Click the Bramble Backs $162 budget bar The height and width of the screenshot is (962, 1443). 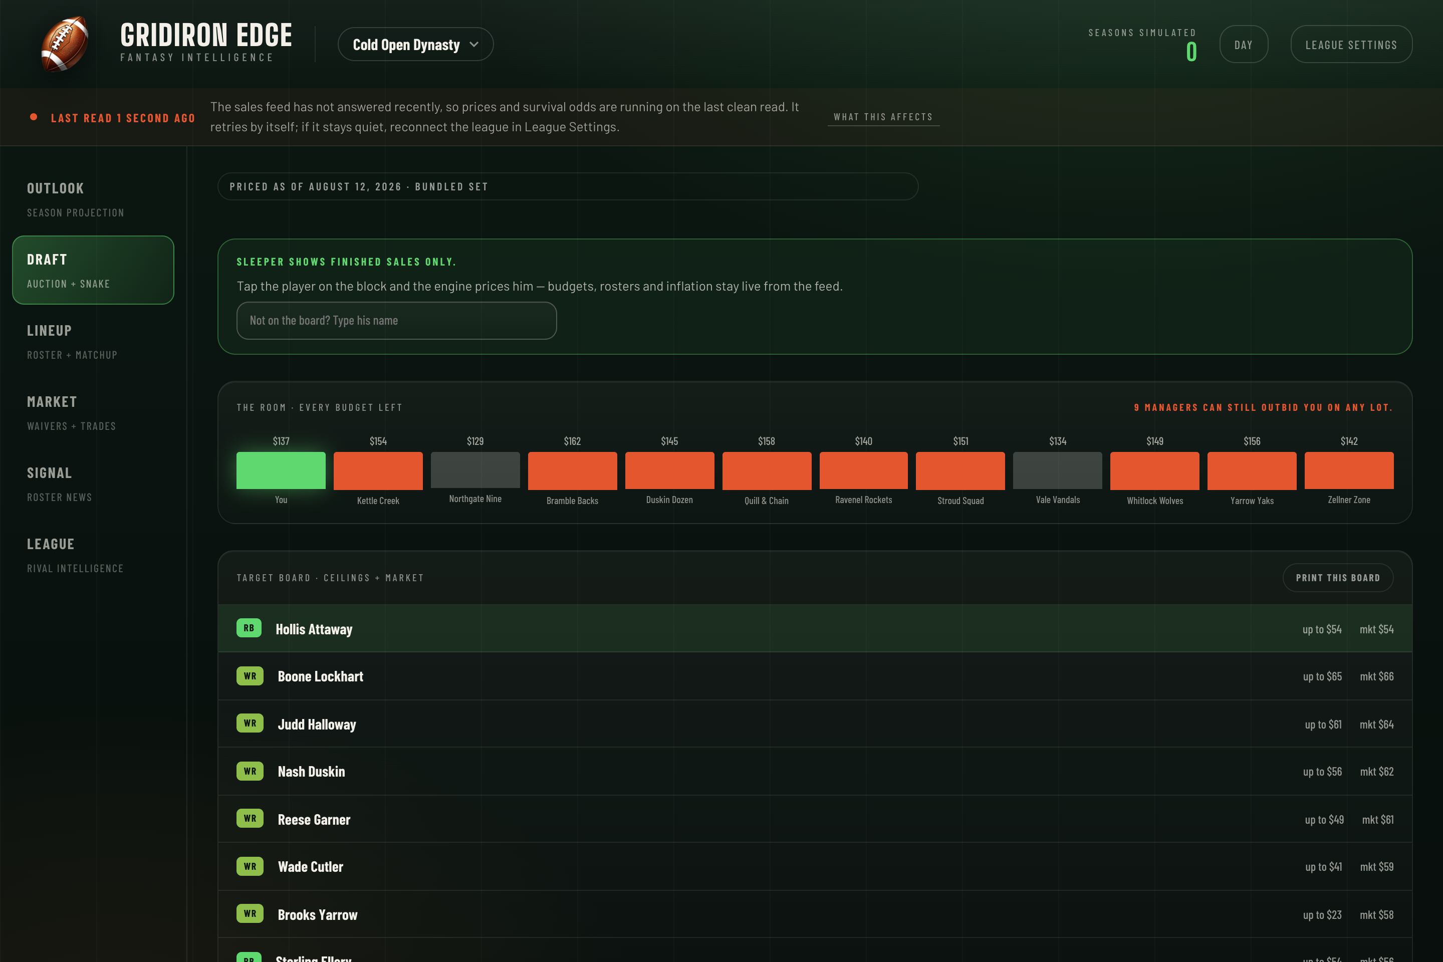point(572,470)
